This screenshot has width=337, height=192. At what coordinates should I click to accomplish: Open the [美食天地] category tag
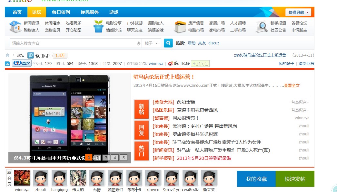[164, 102]
